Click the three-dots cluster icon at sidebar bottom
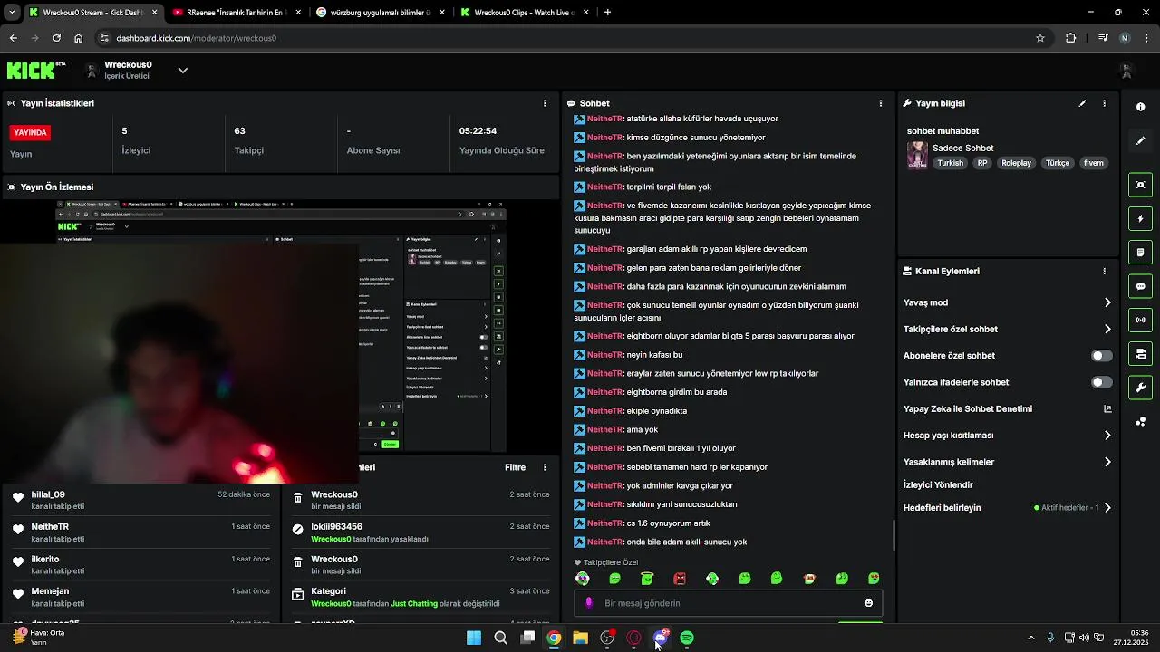Screen dimensions: 1160x652 click(1140, 421)
